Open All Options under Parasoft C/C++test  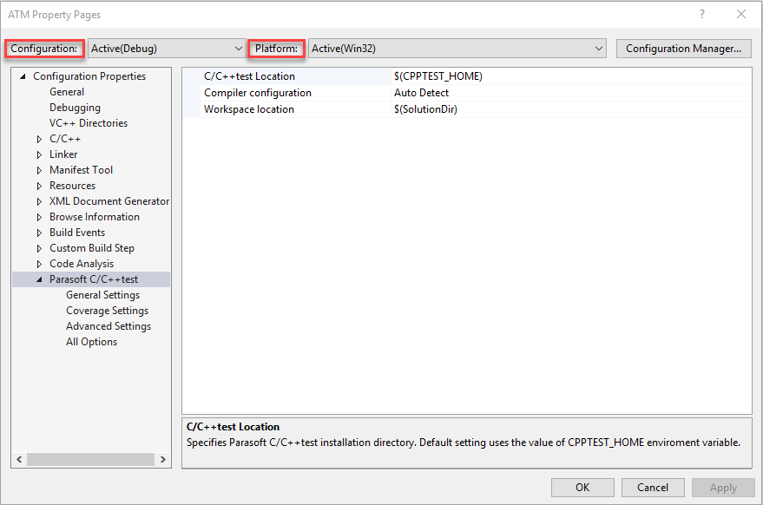pyautogui.click(x=91, y=342)
